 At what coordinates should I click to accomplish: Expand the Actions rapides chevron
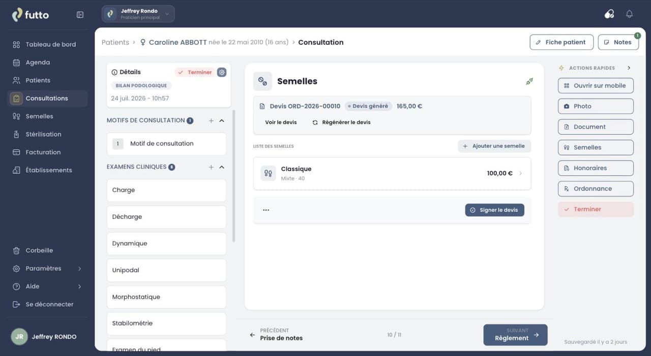629,68
